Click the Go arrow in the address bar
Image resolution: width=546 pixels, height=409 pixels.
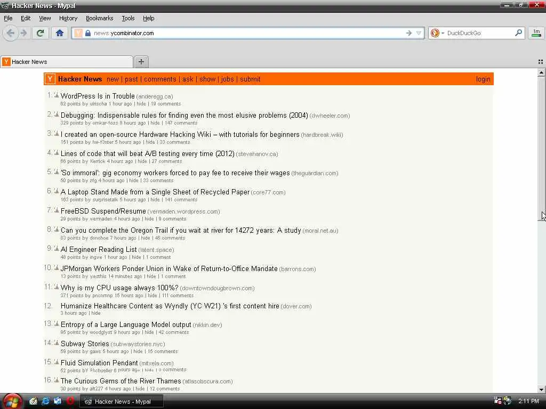pyautogui.click(x=409, y=33)
